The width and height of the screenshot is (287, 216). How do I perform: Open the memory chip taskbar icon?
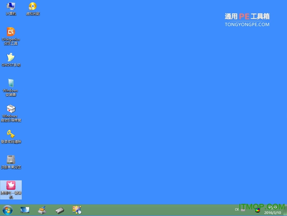[60, 210]
